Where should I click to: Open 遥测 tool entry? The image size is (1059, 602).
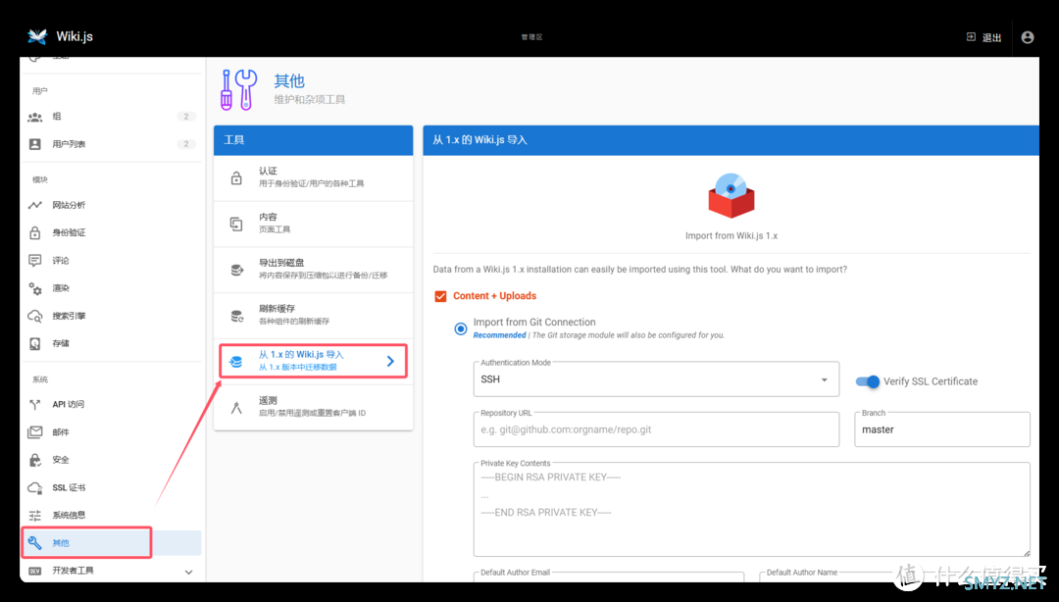314,408
